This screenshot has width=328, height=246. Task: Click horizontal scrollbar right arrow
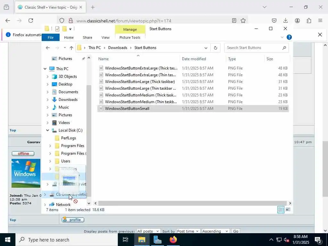tap(290, 203)
